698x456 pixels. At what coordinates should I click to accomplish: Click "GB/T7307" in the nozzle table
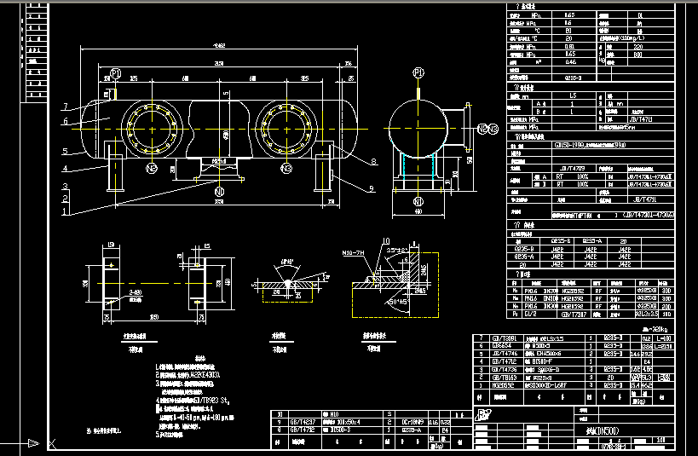(574, 314)
